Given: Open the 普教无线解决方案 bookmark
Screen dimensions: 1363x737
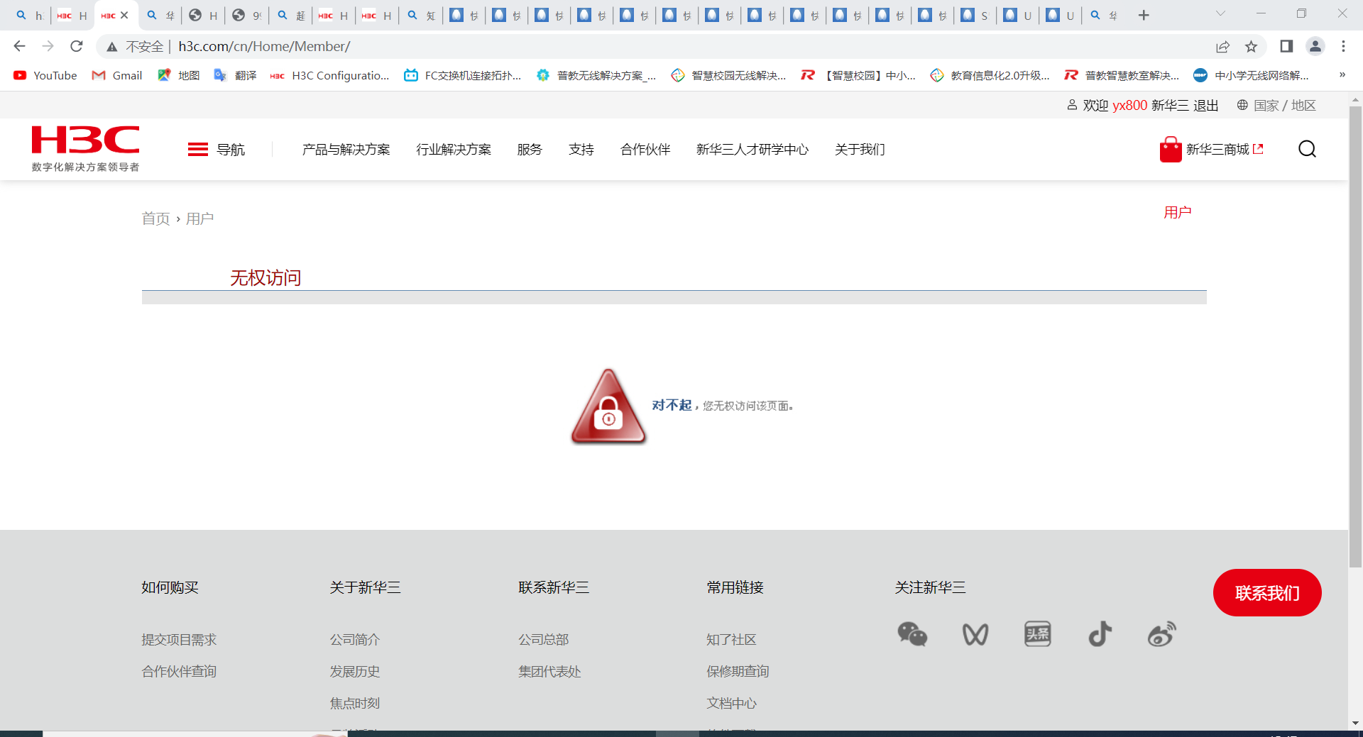Looking at the screenshot, I should click(596, 75).
